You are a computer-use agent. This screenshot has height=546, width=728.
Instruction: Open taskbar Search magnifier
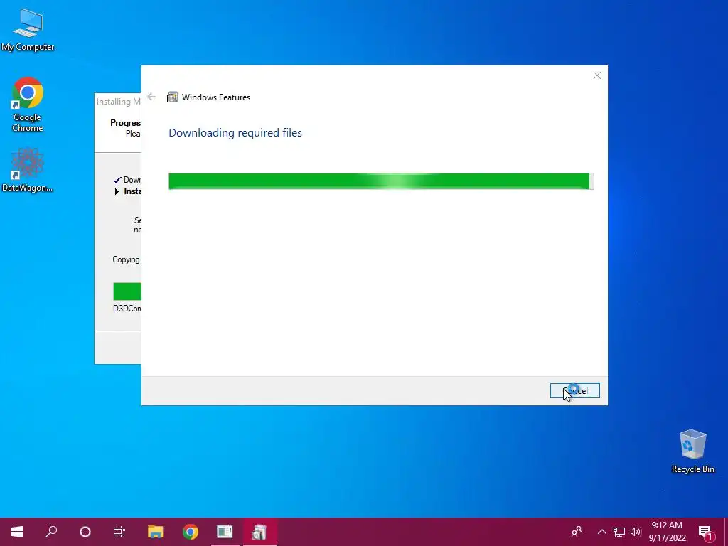click(51, 532)
